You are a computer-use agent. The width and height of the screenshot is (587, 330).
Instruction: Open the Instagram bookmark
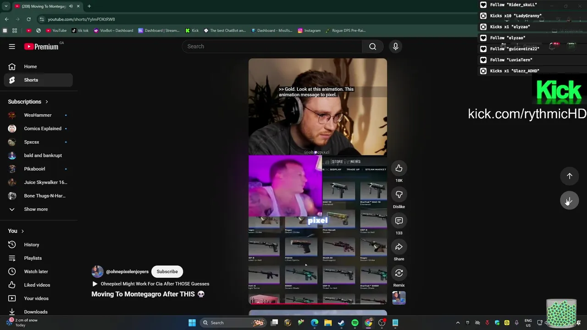coord(309,31)
